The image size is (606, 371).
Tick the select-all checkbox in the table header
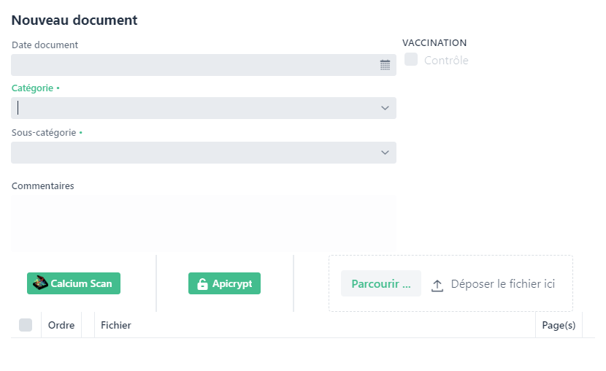[26, 325]
